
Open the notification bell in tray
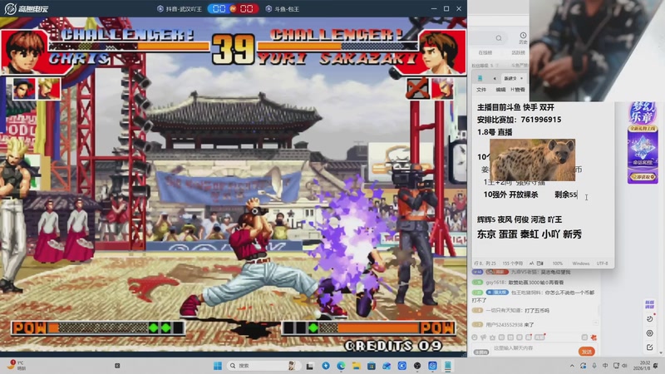[656, 366]
